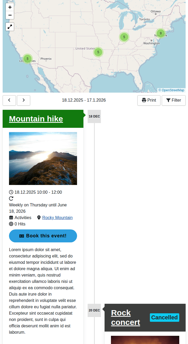Open the Mountain hike event title
This screenshot has width=188, height=344.
[x=36, y=119]
